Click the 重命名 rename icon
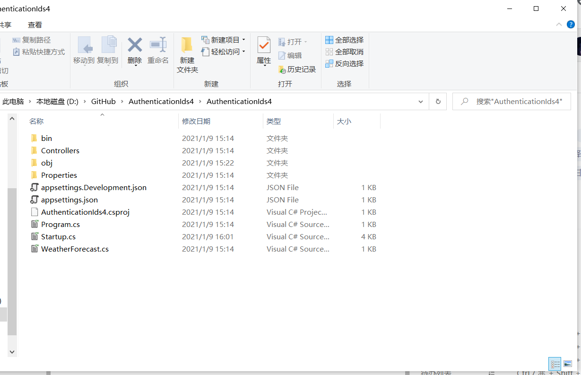This screenshot has width=581, height=375. [x=158, y=44]
